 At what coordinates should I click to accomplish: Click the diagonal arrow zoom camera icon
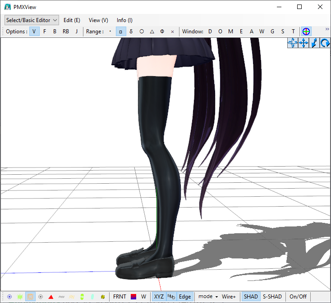tap(314, 43)
